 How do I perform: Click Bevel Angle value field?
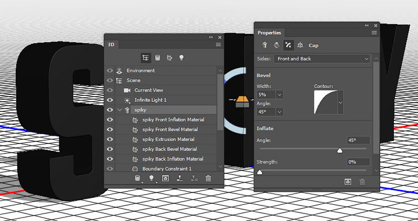tap(266, 112)
